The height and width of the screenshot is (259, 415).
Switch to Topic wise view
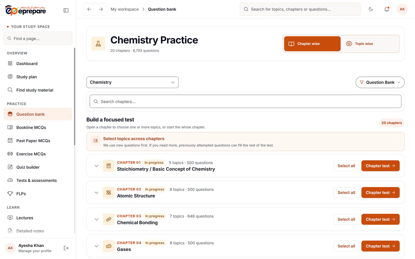pyautogui.click(x=370, y=44)
